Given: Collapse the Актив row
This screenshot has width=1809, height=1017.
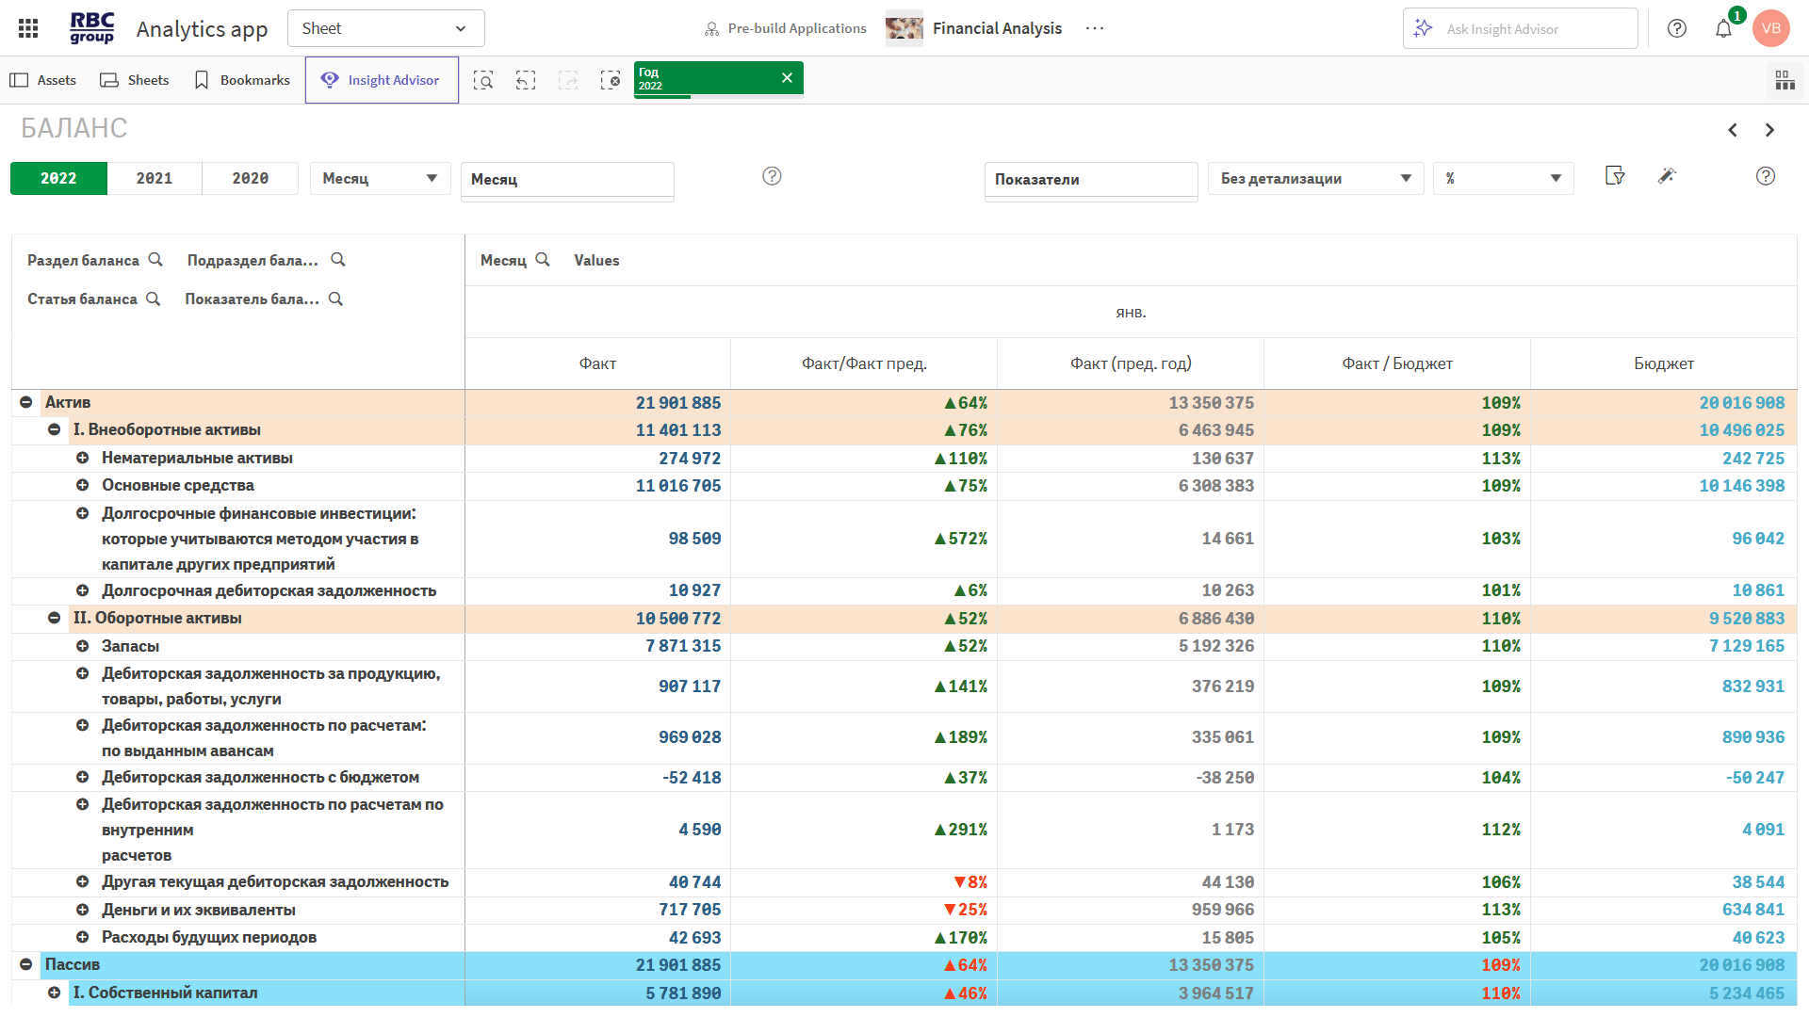Looking at the screenshot, I should pos(26,402).
